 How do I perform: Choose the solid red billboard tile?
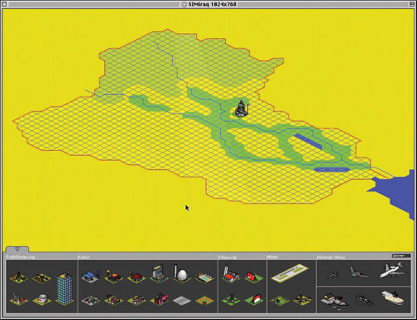254,277
